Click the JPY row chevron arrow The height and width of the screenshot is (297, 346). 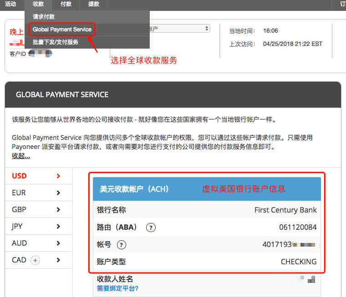[58, 226]
